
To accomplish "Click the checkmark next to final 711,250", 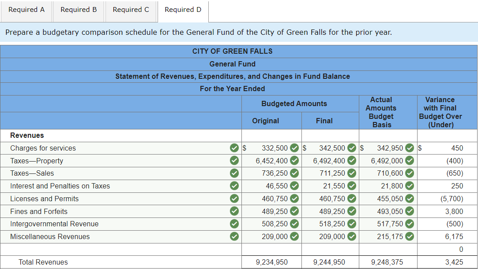I will click(x=352, y=173).
